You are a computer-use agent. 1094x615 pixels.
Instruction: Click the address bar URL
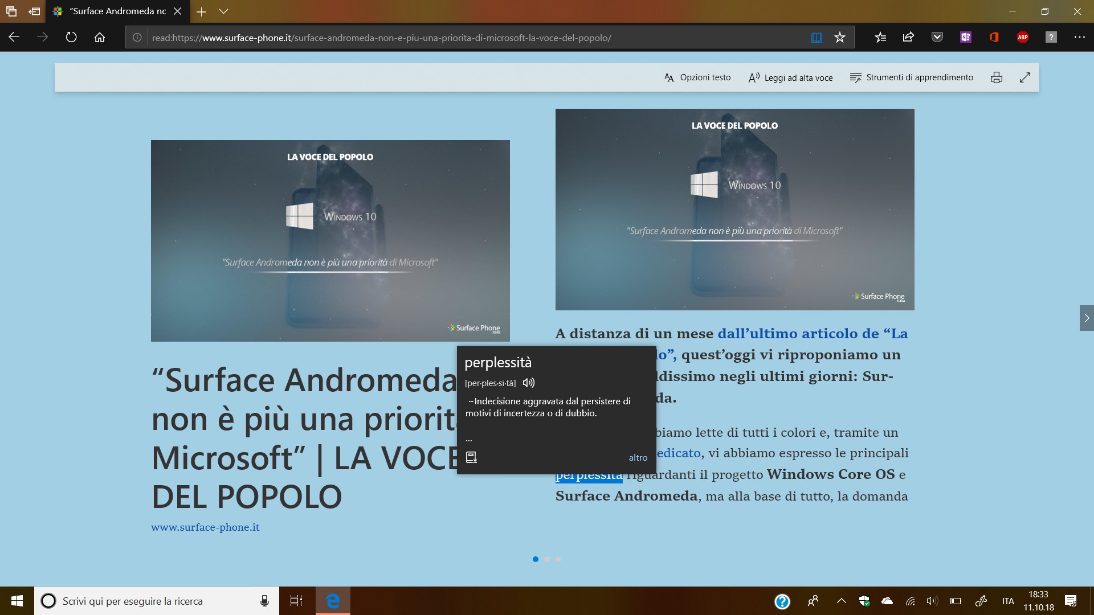tap(381, 38)
